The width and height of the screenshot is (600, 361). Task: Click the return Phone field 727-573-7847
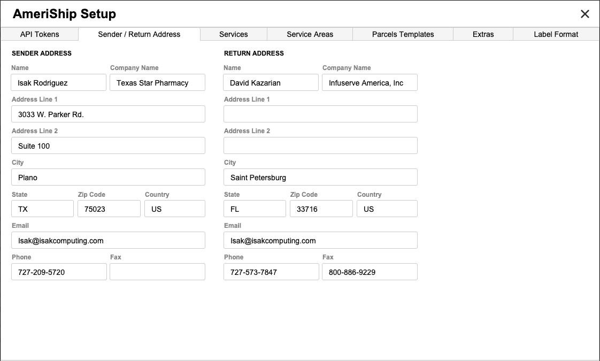tap(271, 272)
